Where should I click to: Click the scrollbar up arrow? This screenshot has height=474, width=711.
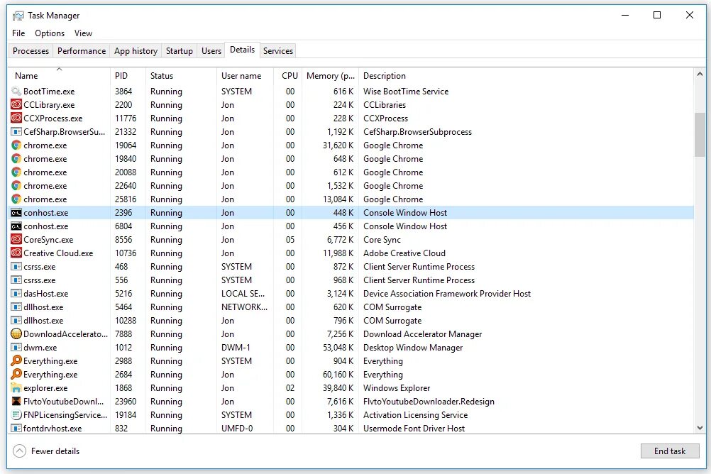coord(700,74)
